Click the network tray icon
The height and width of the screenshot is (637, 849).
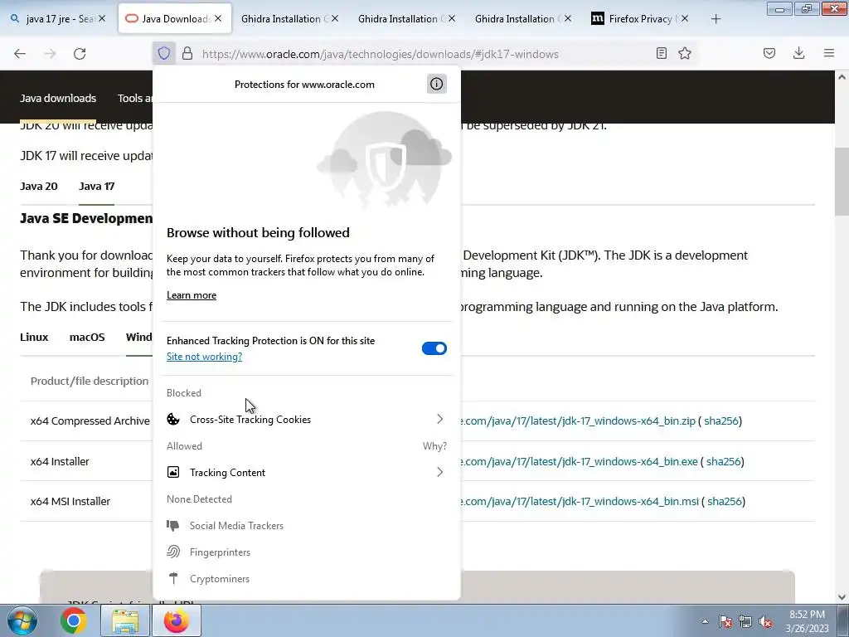tap(745, 621)
